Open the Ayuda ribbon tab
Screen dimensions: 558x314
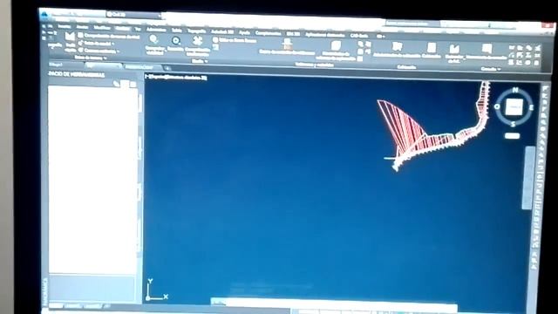(244, 32)
